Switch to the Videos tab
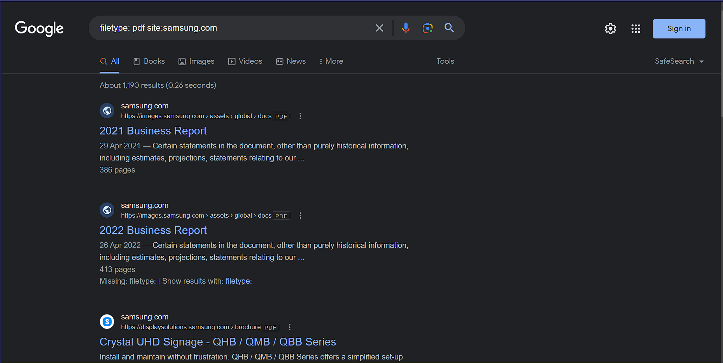This screenshot has width=723, height=363. (x=245, y=61)
